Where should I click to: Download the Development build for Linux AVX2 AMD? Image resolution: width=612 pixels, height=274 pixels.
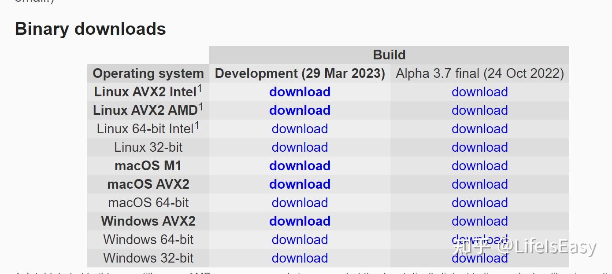tap(300, 110)
